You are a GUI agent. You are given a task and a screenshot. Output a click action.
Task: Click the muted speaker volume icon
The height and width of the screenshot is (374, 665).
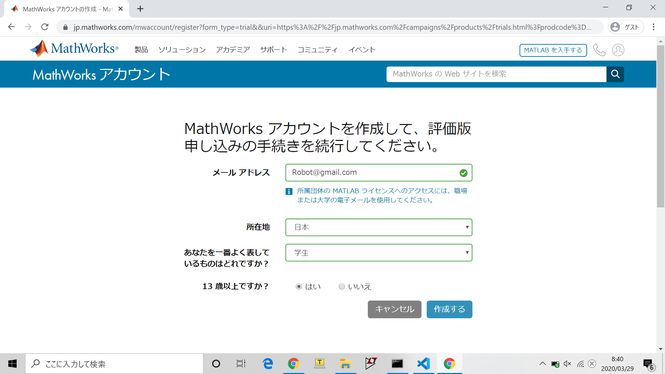[x=567, y=364]
